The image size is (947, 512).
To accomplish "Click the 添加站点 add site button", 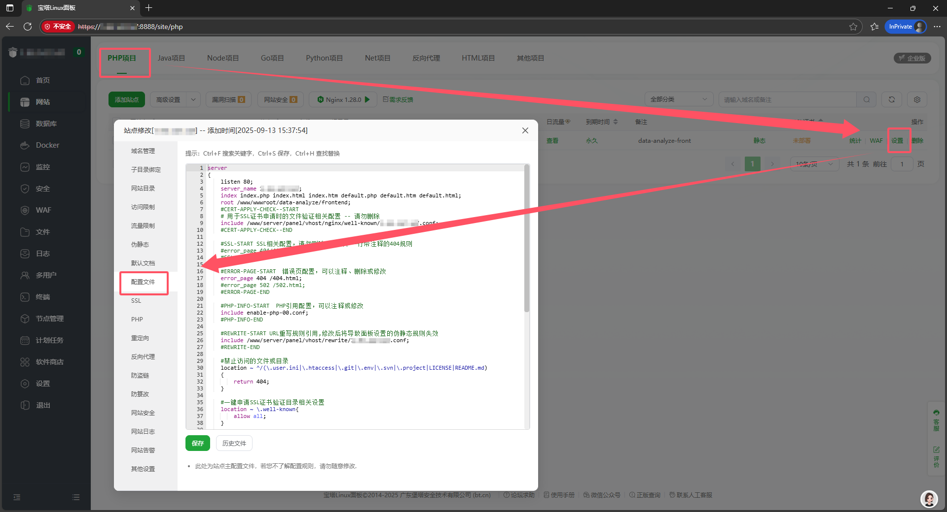I will 126,99.
